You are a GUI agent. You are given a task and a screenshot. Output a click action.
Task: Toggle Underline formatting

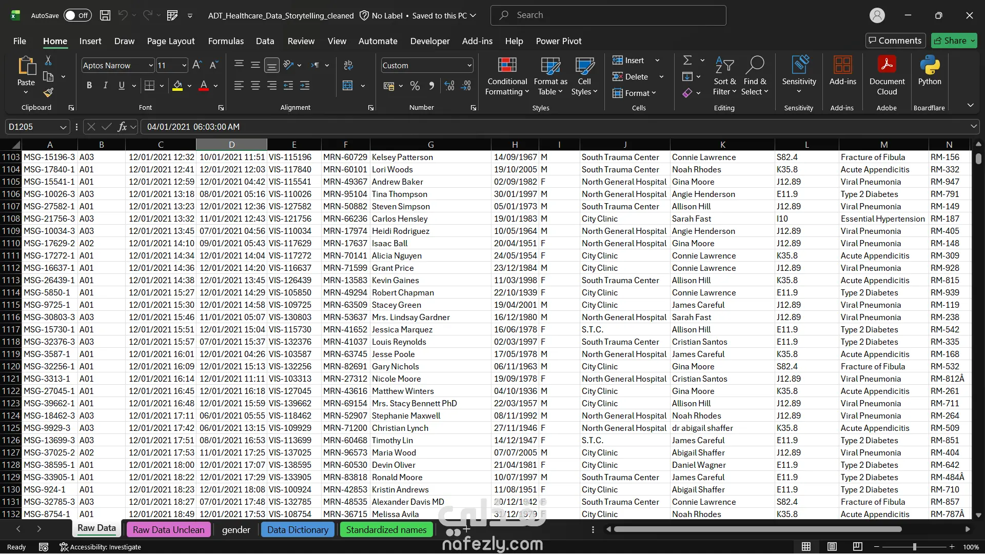click(122, 86)
